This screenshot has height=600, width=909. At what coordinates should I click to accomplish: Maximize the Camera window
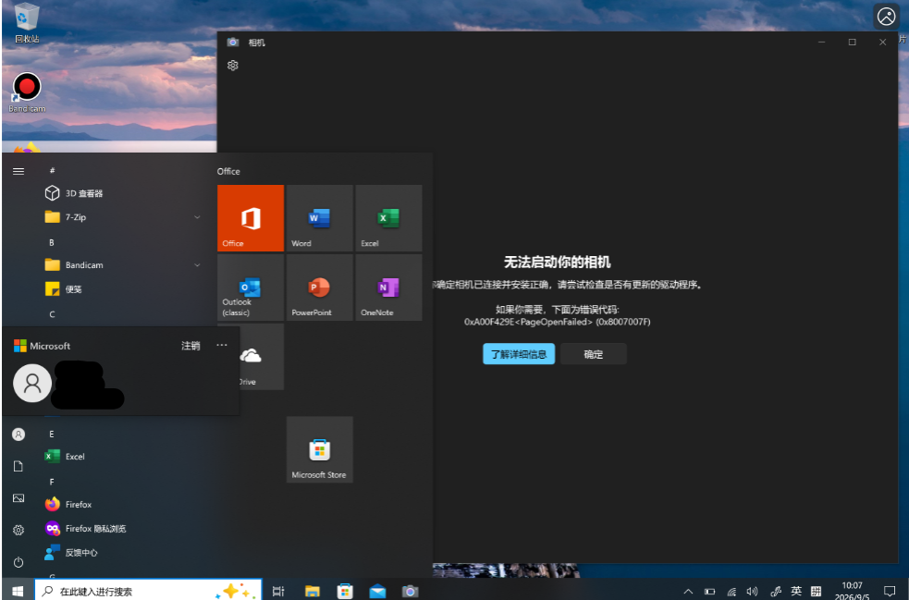point(853,42)
